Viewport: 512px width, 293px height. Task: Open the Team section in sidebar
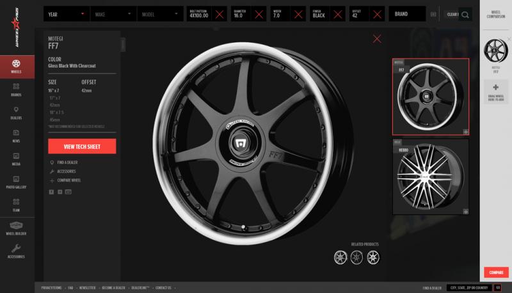pyautogui.click(x=16, y=205)
